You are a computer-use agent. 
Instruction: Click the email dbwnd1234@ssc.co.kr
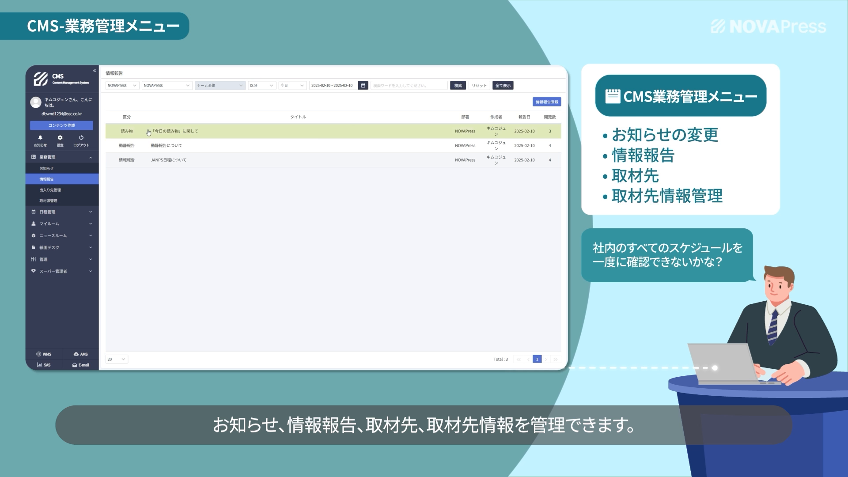pos(62,114)
